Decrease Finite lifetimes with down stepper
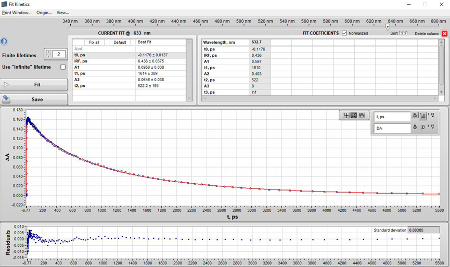This screenshot has height=267, width=450. (48, 56)
